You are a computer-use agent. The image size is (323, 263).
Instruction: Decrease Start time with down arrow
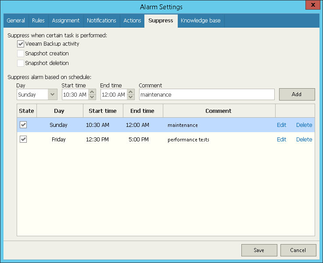[92, 97]
